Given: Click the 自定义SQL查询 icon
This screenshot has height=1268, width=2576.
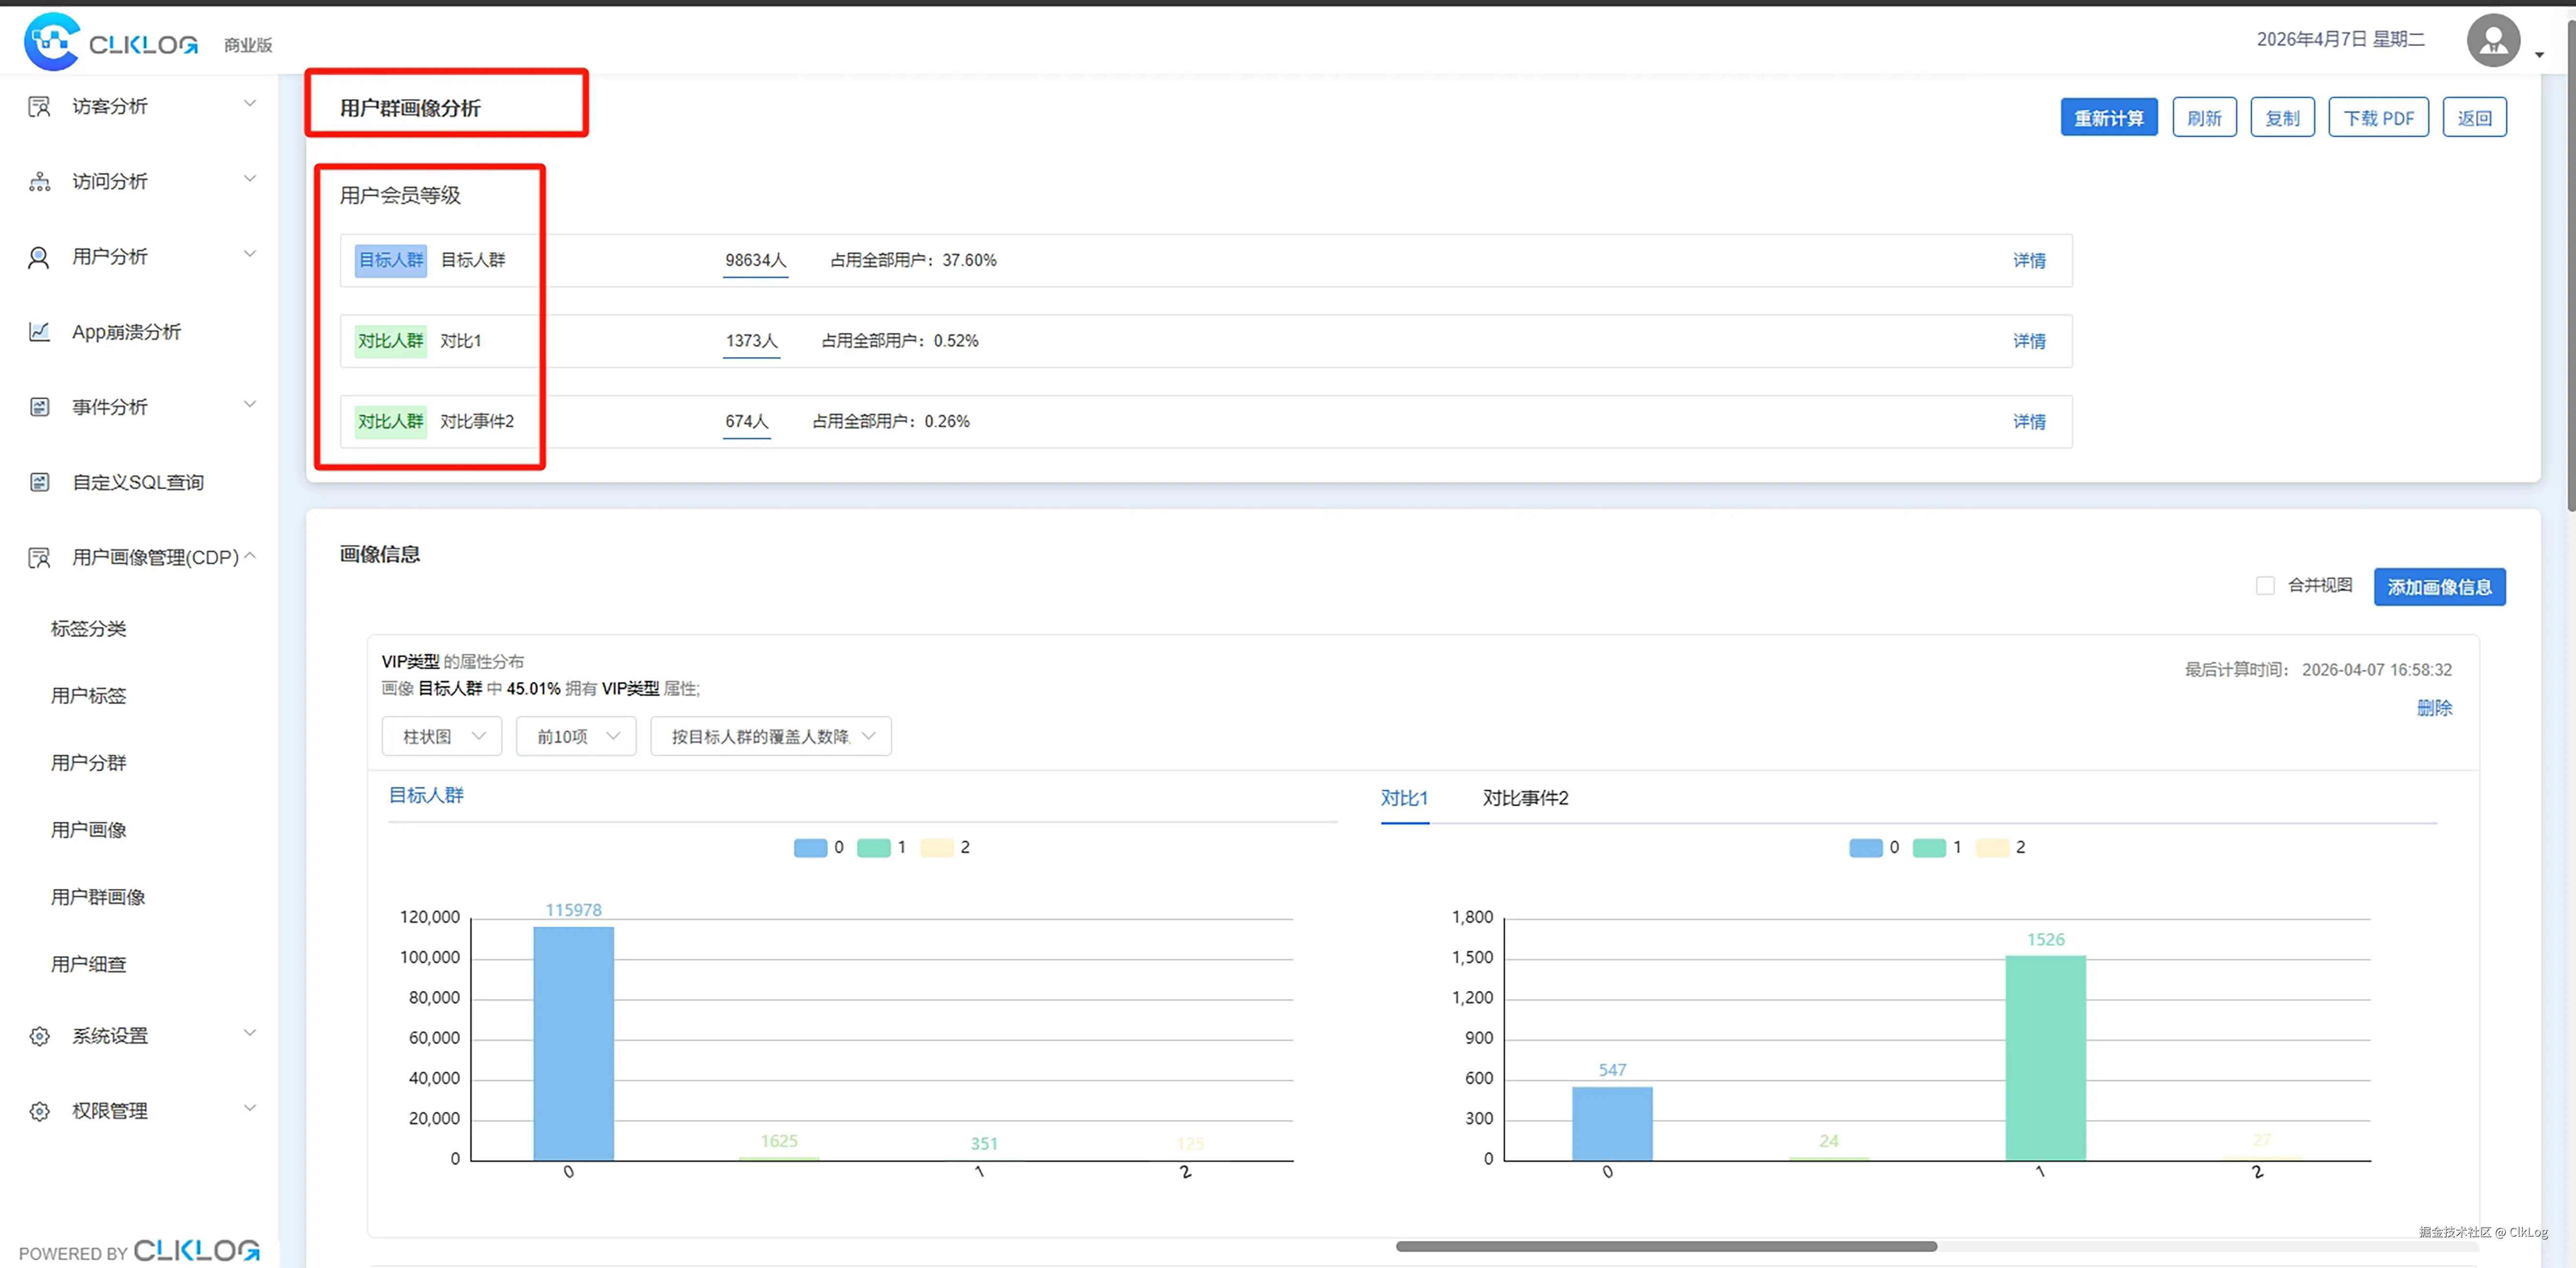Looking at the screenshot, I should click(x=39, y=482).
